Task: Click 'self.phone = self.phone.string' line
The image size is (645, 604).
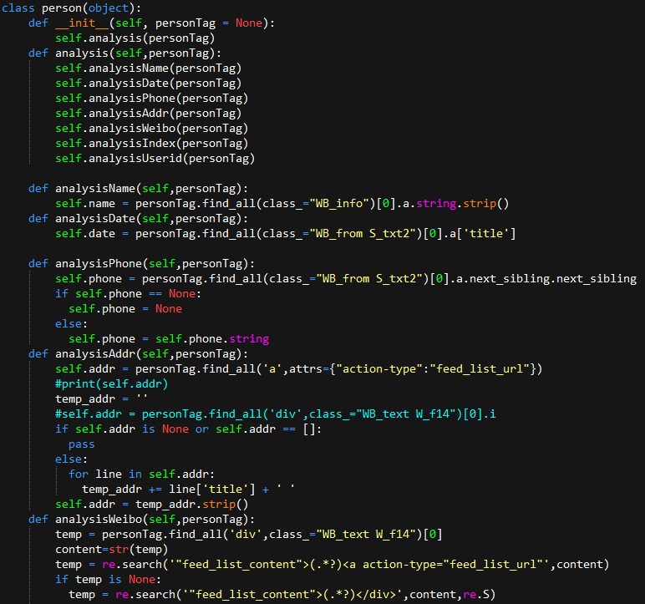Action: (169, 339)
